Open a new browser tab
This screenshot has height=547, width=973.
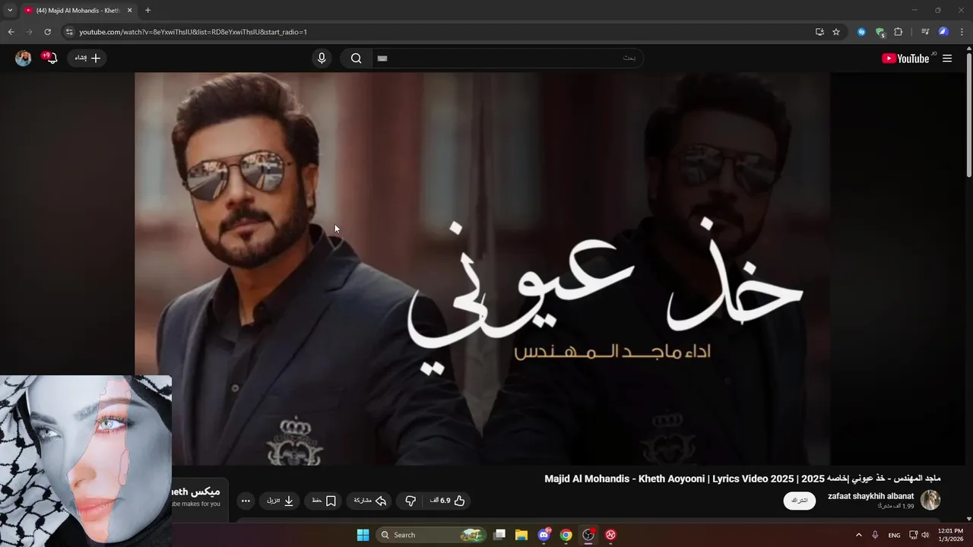tap(148, 11)
